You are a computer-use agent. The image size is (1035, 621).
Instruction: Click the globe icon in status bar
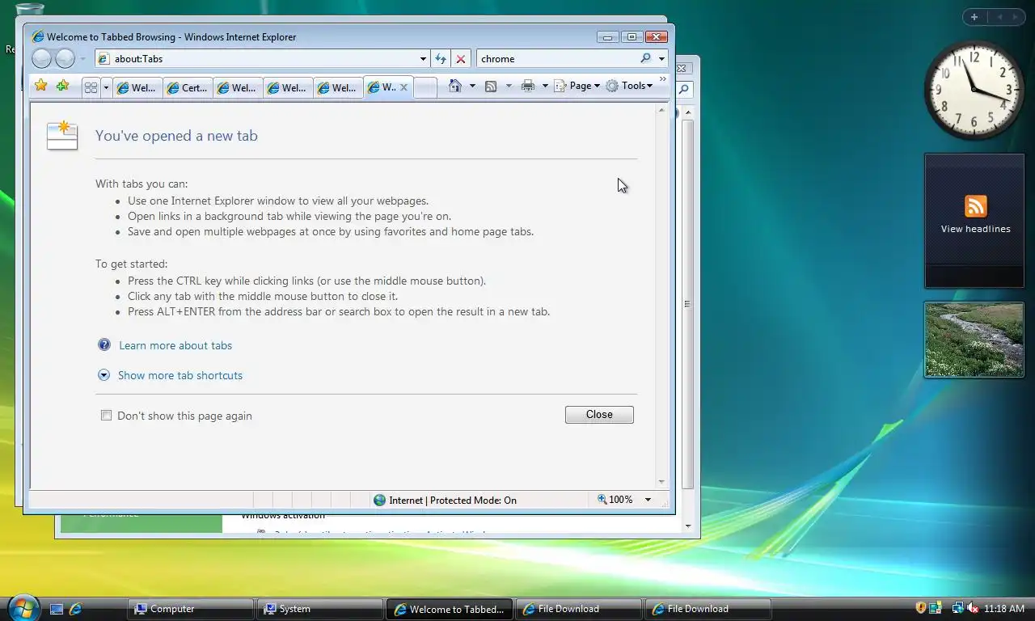[x=379, y=500]
